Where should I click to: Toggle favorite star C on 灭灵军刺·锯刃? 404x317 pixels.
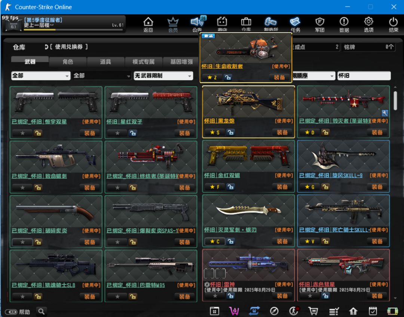(215, 241)
